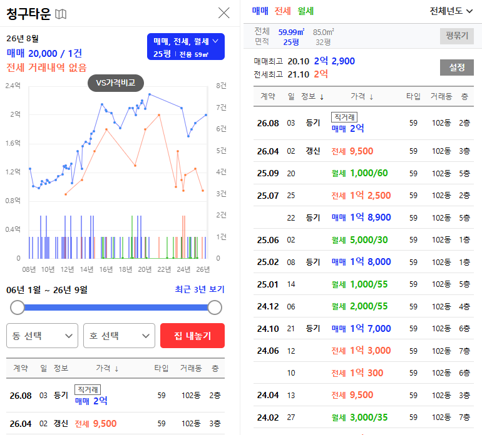Screen dimensions: 482x435
Task: Select the 전세 9,500 row in the left table
Action: tap(115, 423)
